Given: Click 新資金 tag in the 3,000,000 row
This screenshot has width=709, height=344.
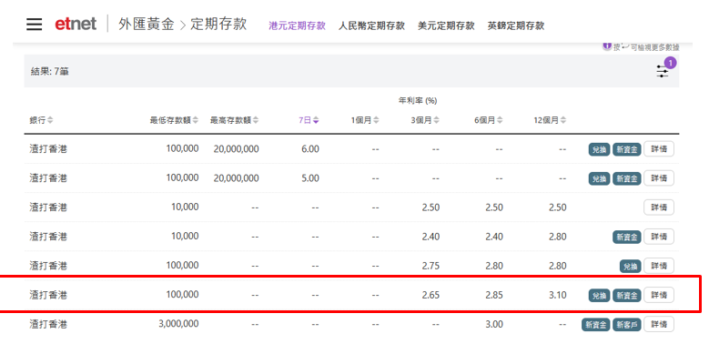Looking at the screenshot, I should (596, 325).
